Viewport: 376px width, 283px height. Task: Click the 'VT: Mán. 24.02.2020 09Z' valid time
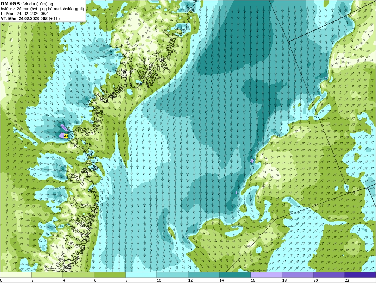pos(24,18)
